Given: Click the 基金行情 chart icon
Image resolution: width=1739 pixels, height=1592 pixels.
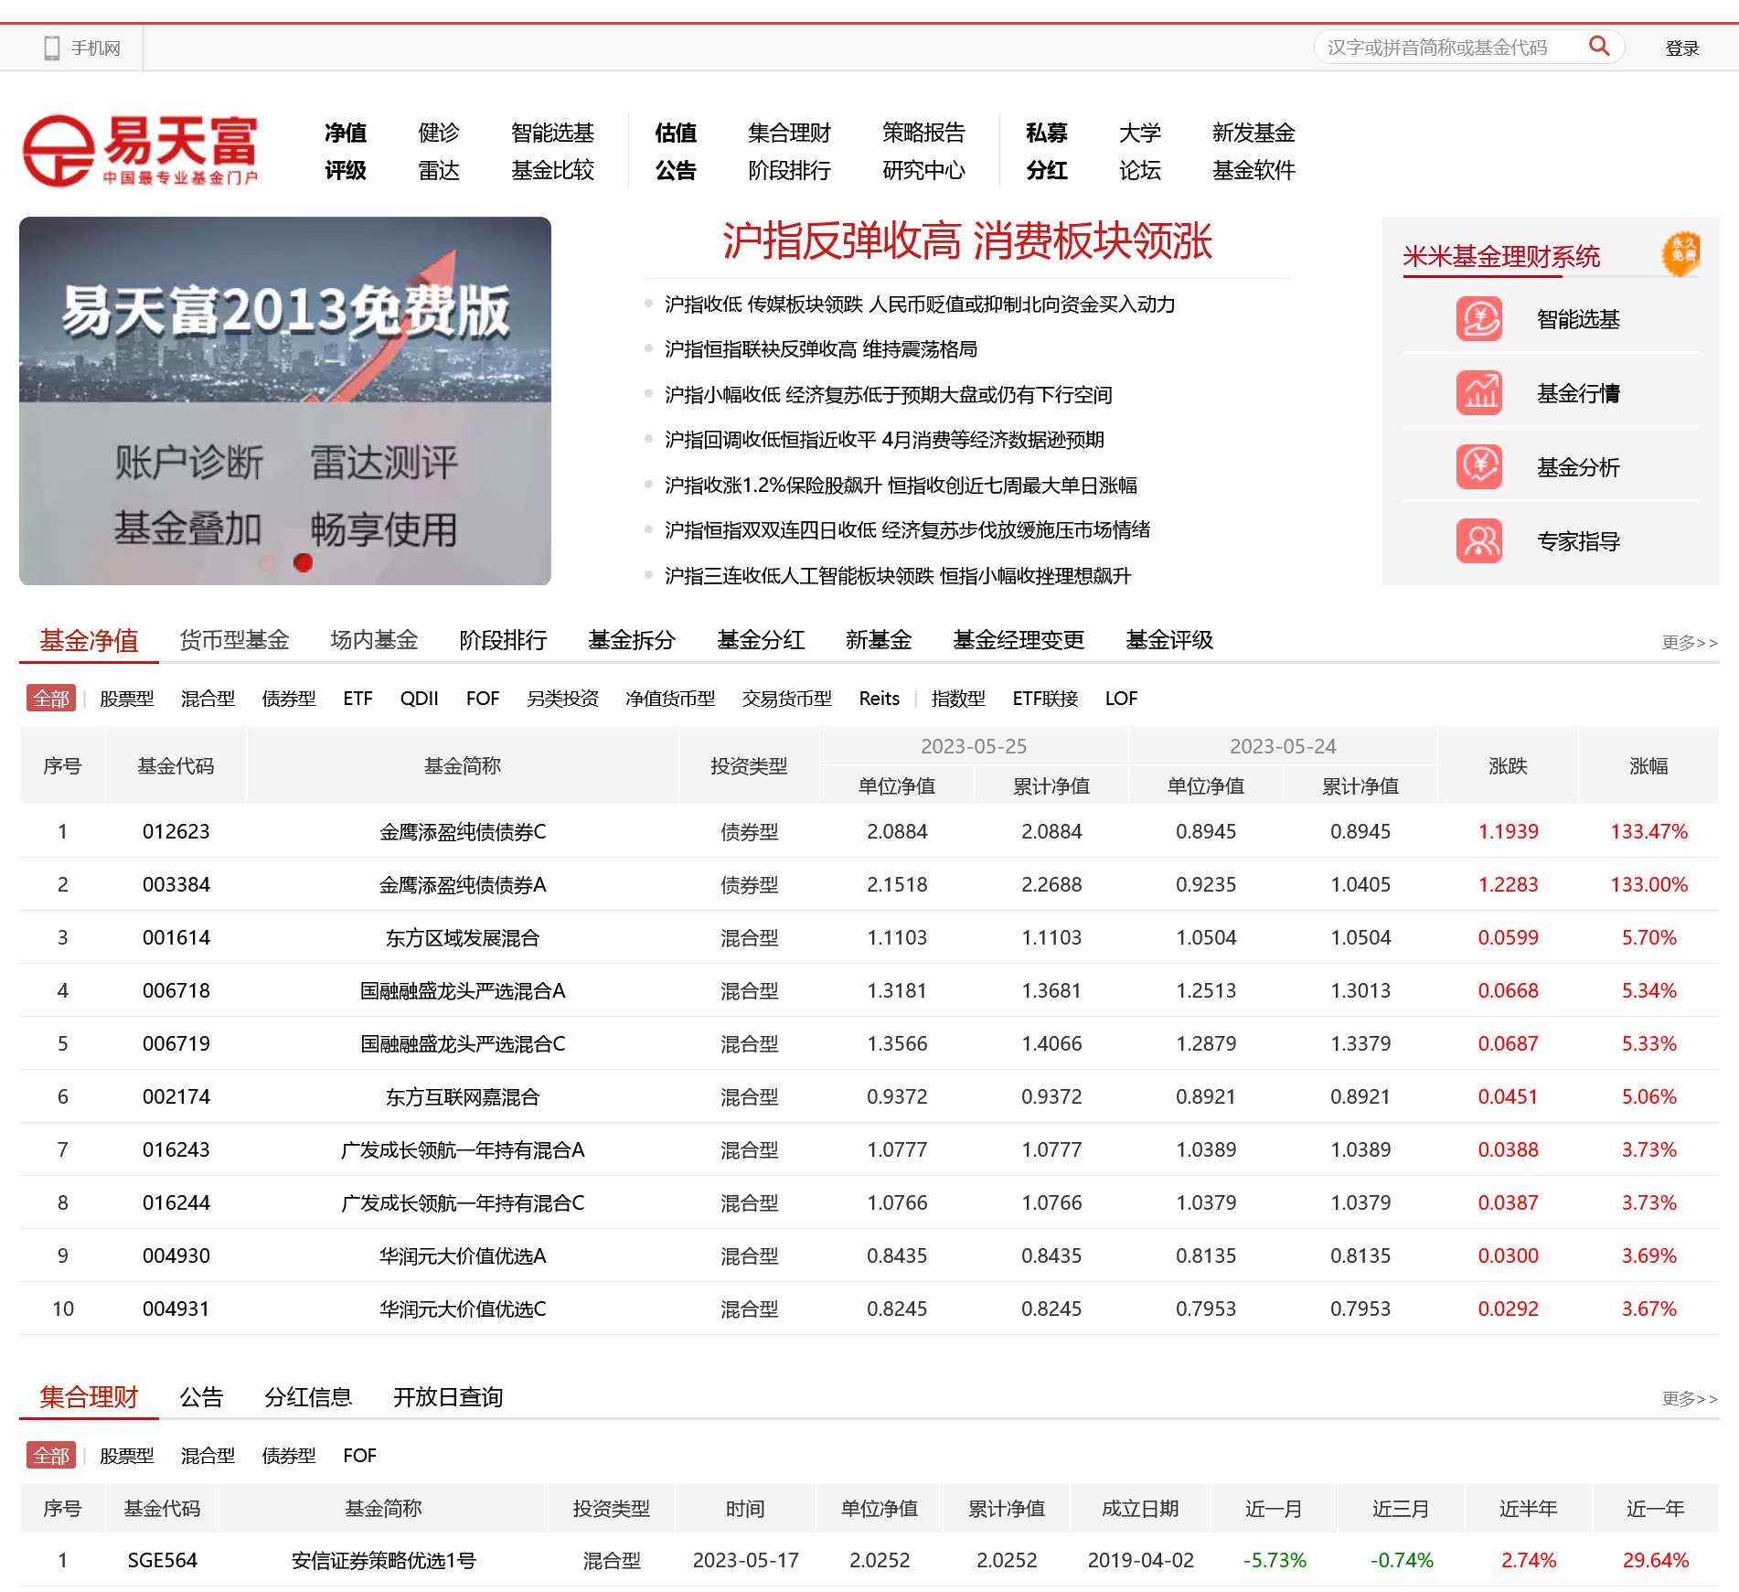Looking at the screenshot, I should (1478, 393).
